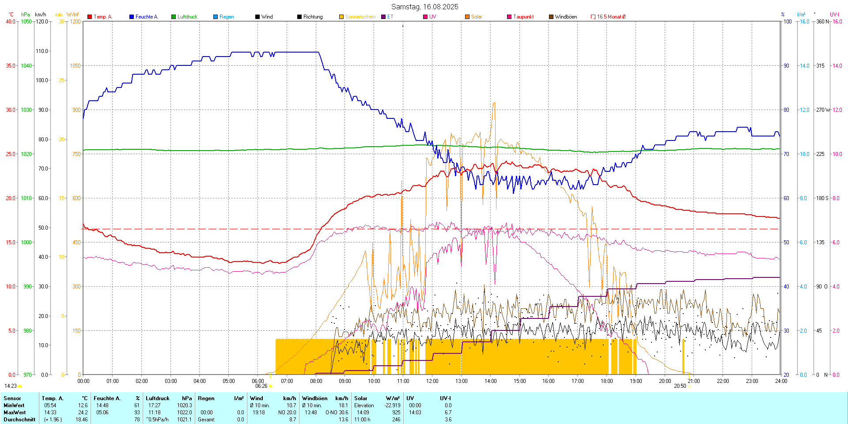Click the Samstag, 16.08.2025 chart title
This screenshot has height=424, width=848.
click(x=424, y=7)
